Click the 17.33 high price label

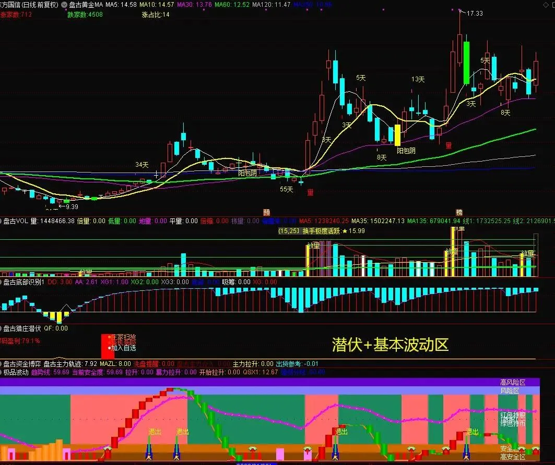pos(475,14)
